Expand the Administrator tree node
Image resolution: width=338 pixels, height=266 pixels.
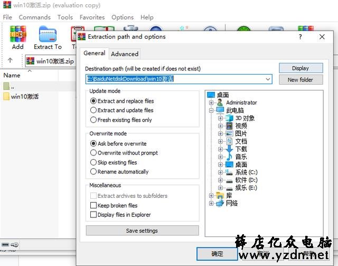211,103
